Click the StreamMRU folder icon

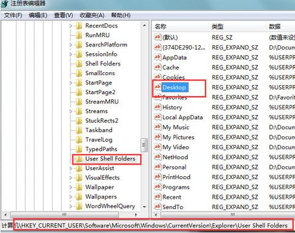[x=79, y=102]
